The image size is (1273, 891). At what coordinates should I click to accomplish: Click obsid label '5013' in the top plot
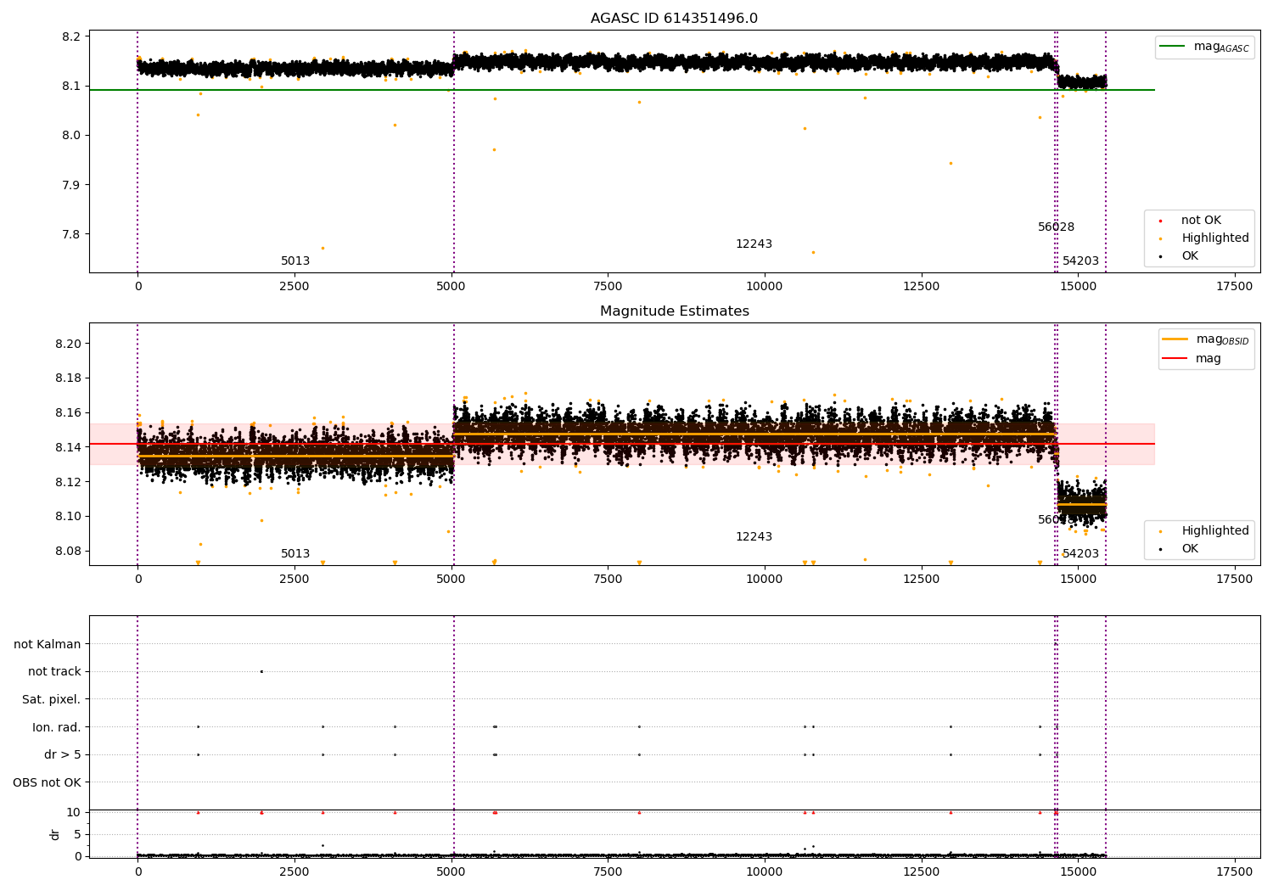coord(295,261)
